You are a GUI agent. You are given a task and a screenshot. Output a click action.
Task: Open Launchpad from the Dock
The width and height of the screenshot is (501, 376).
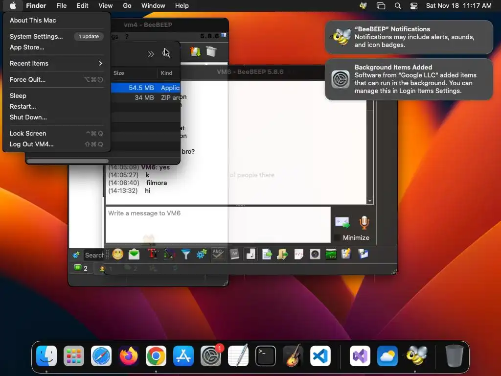click(x=74, y=355)
